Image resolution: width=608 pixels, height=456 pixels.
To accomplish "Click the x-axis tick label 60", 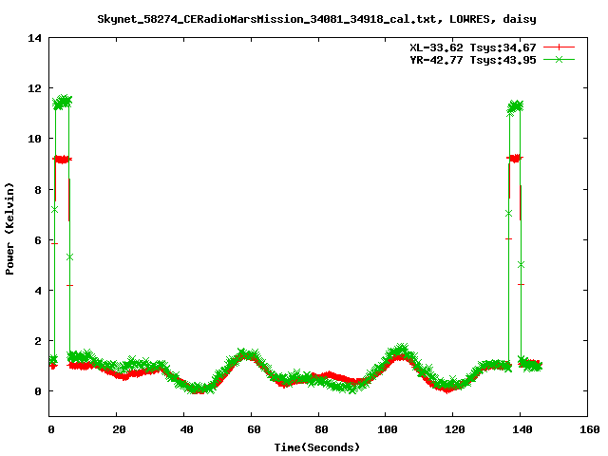I will 254,429.
